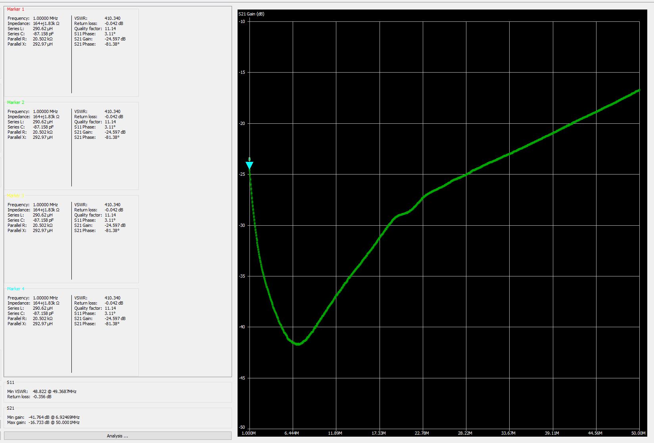Viewport: 654px width, 443px height.
Task: Click Marker 3 Return loss -0.042 dB
Action: click(114, 210)
